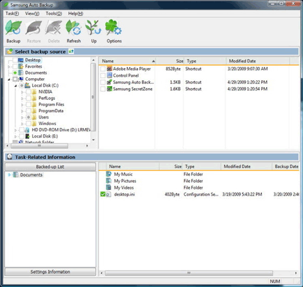The height and width of the screenshot is (287, 303).
Task: Check the Adobe Media Player file checkbox
Action: coord(103,69)
